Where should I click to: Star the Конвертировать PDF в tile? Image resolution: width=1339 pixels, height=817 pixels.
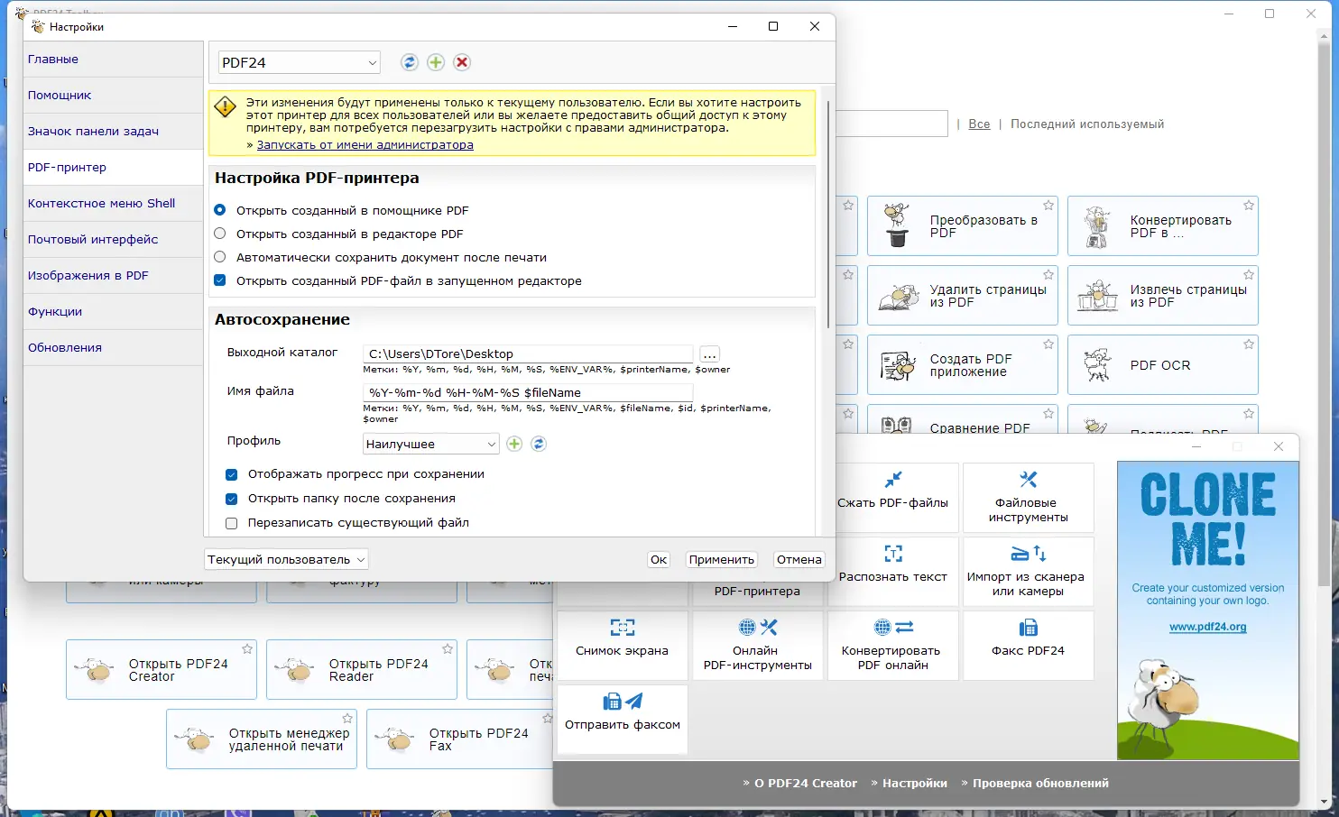coord(1249,206)
